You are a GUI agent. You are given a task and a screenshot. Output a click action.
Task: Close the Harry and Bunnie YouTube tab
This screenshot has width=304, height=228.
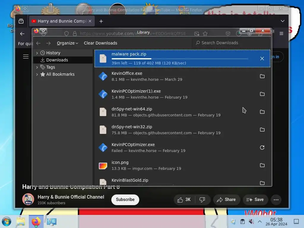(x=90, y=21)
